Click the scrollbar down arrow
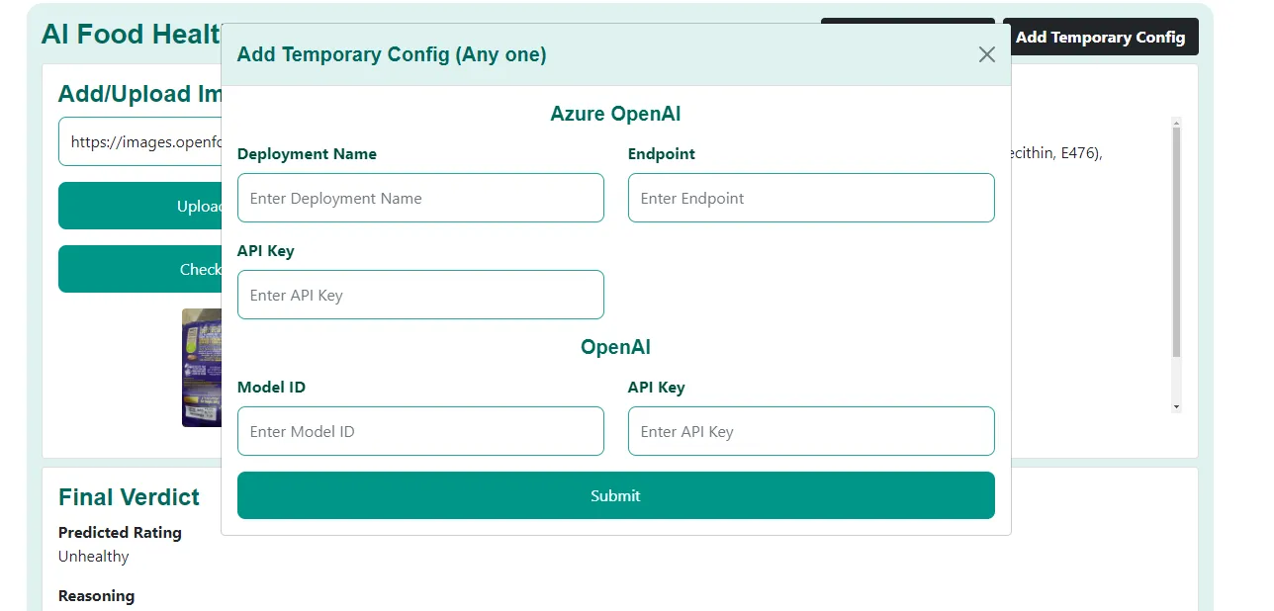This screenshot has width=1274, height=611. [x=1176, y=406]
